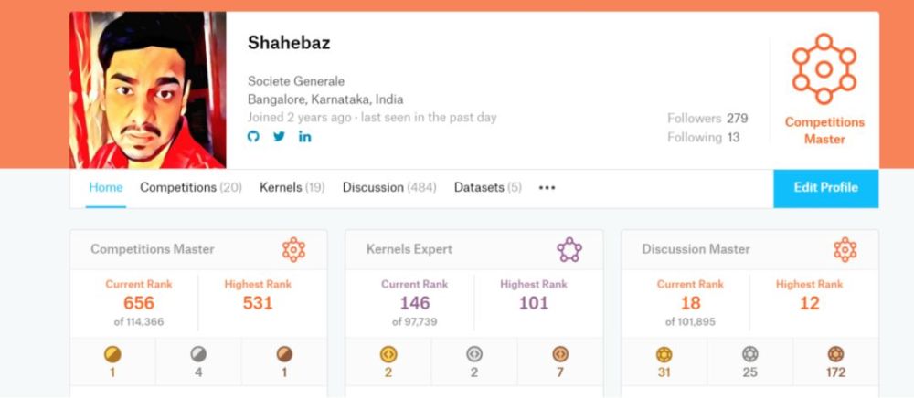Expand the three-dots more menu
The image size is (914, 398).
tap(547, 188)
